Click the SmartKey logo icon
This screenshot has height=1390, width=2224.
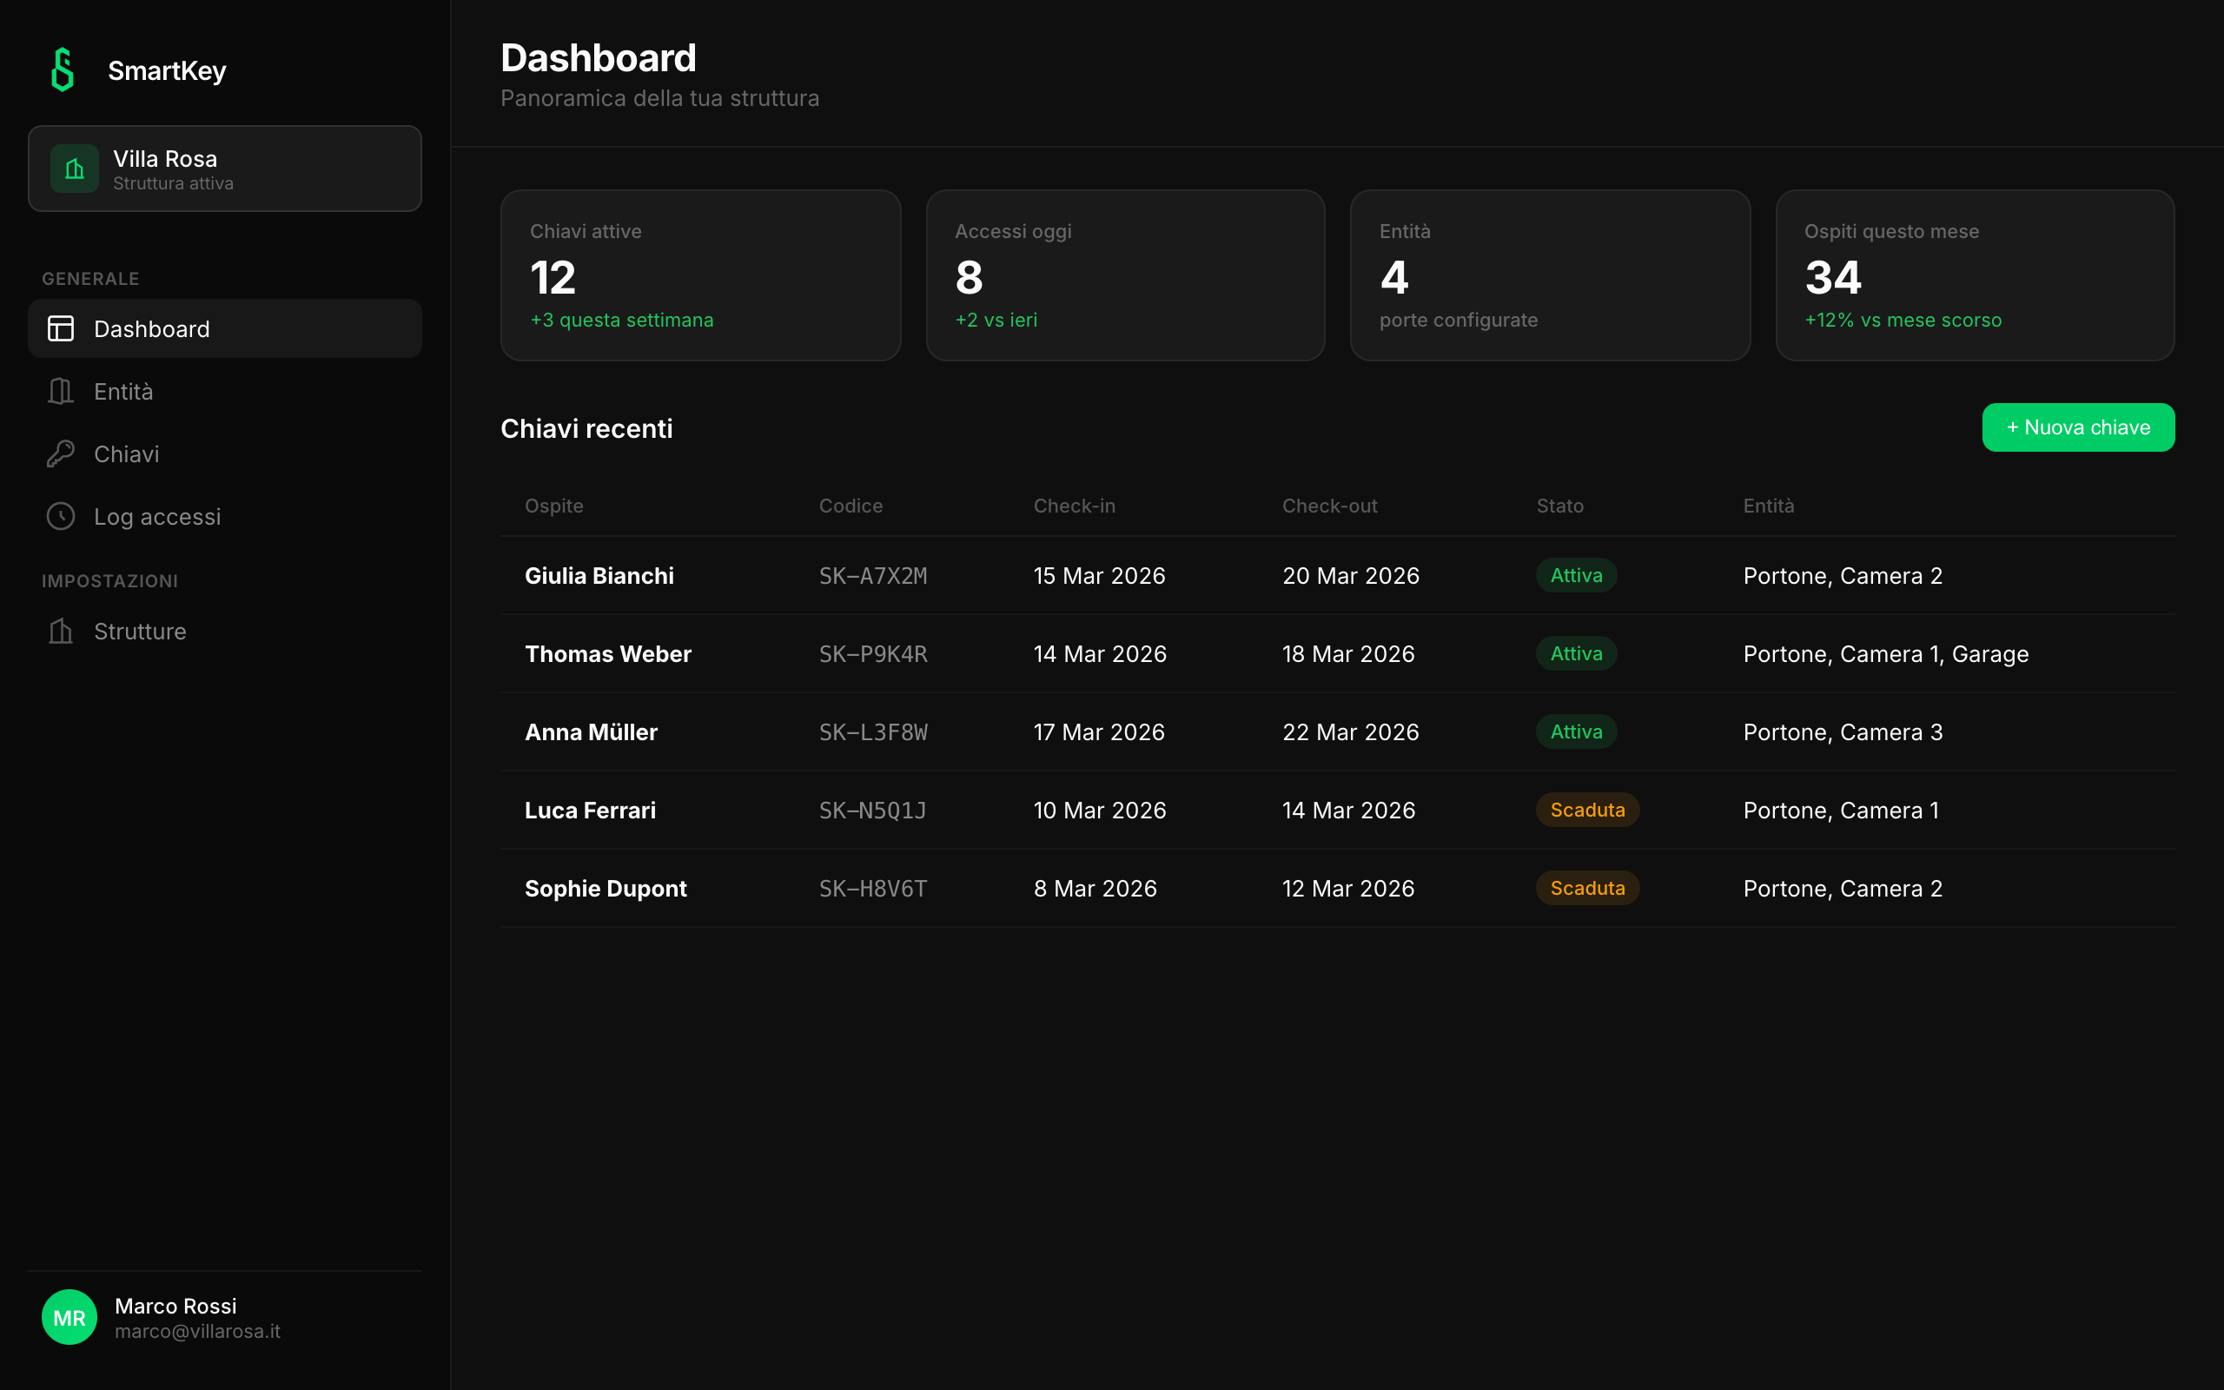click(63, 69)
